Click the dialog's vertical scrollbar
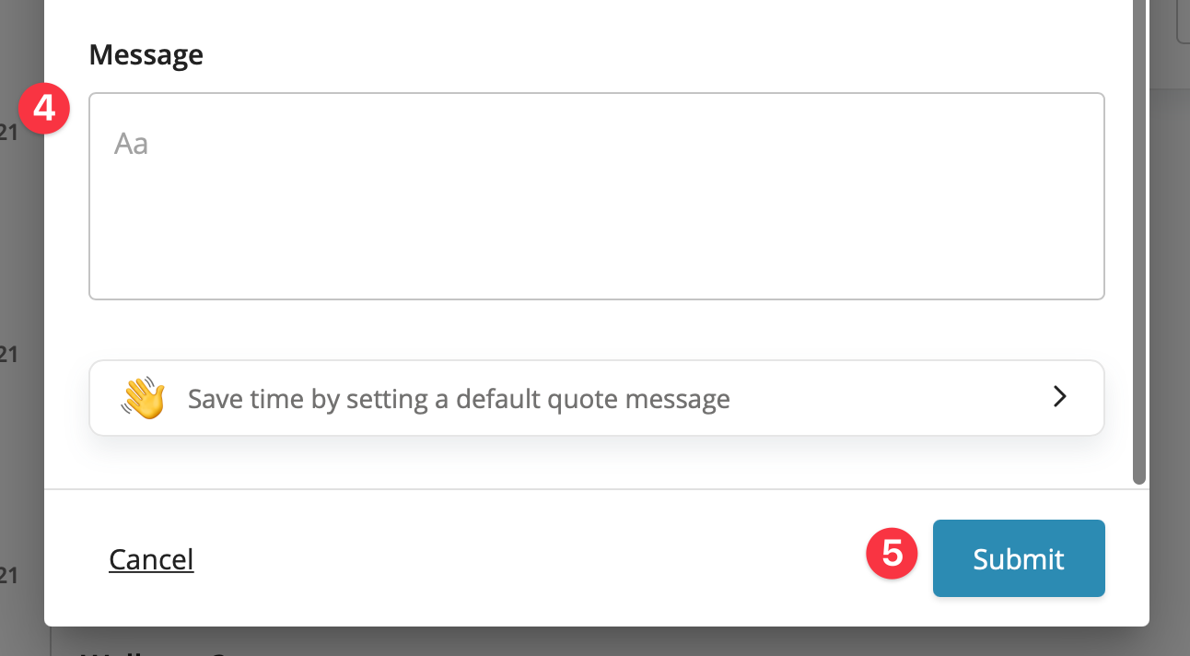1190x656 pixels. click(x=1139, y=240)
